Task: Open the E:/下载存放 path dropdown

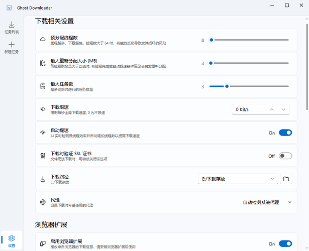Action: [238, 179]
